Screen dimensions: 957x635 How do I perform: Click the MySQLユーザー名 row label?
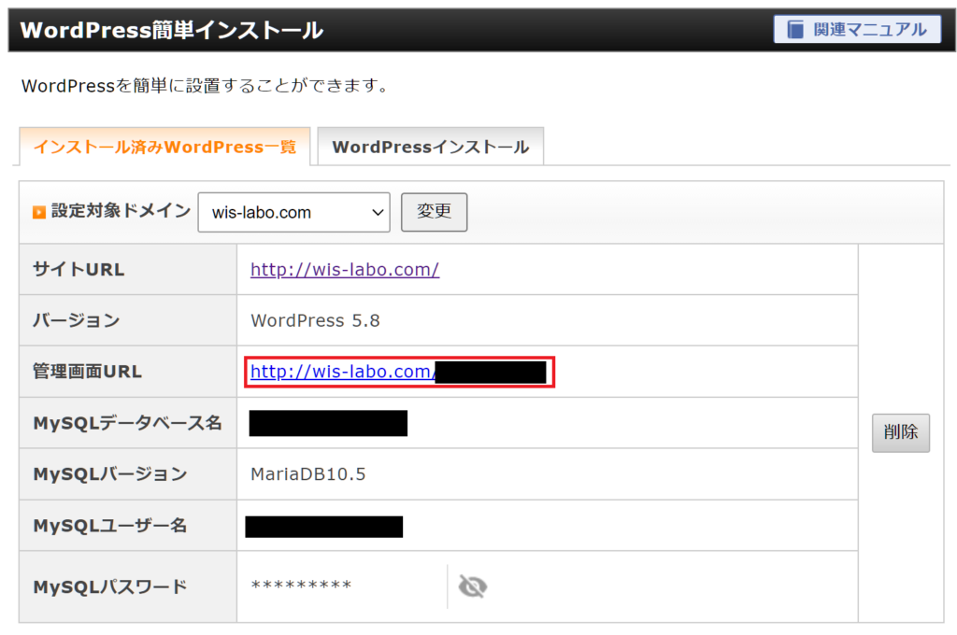pos(110,525)
